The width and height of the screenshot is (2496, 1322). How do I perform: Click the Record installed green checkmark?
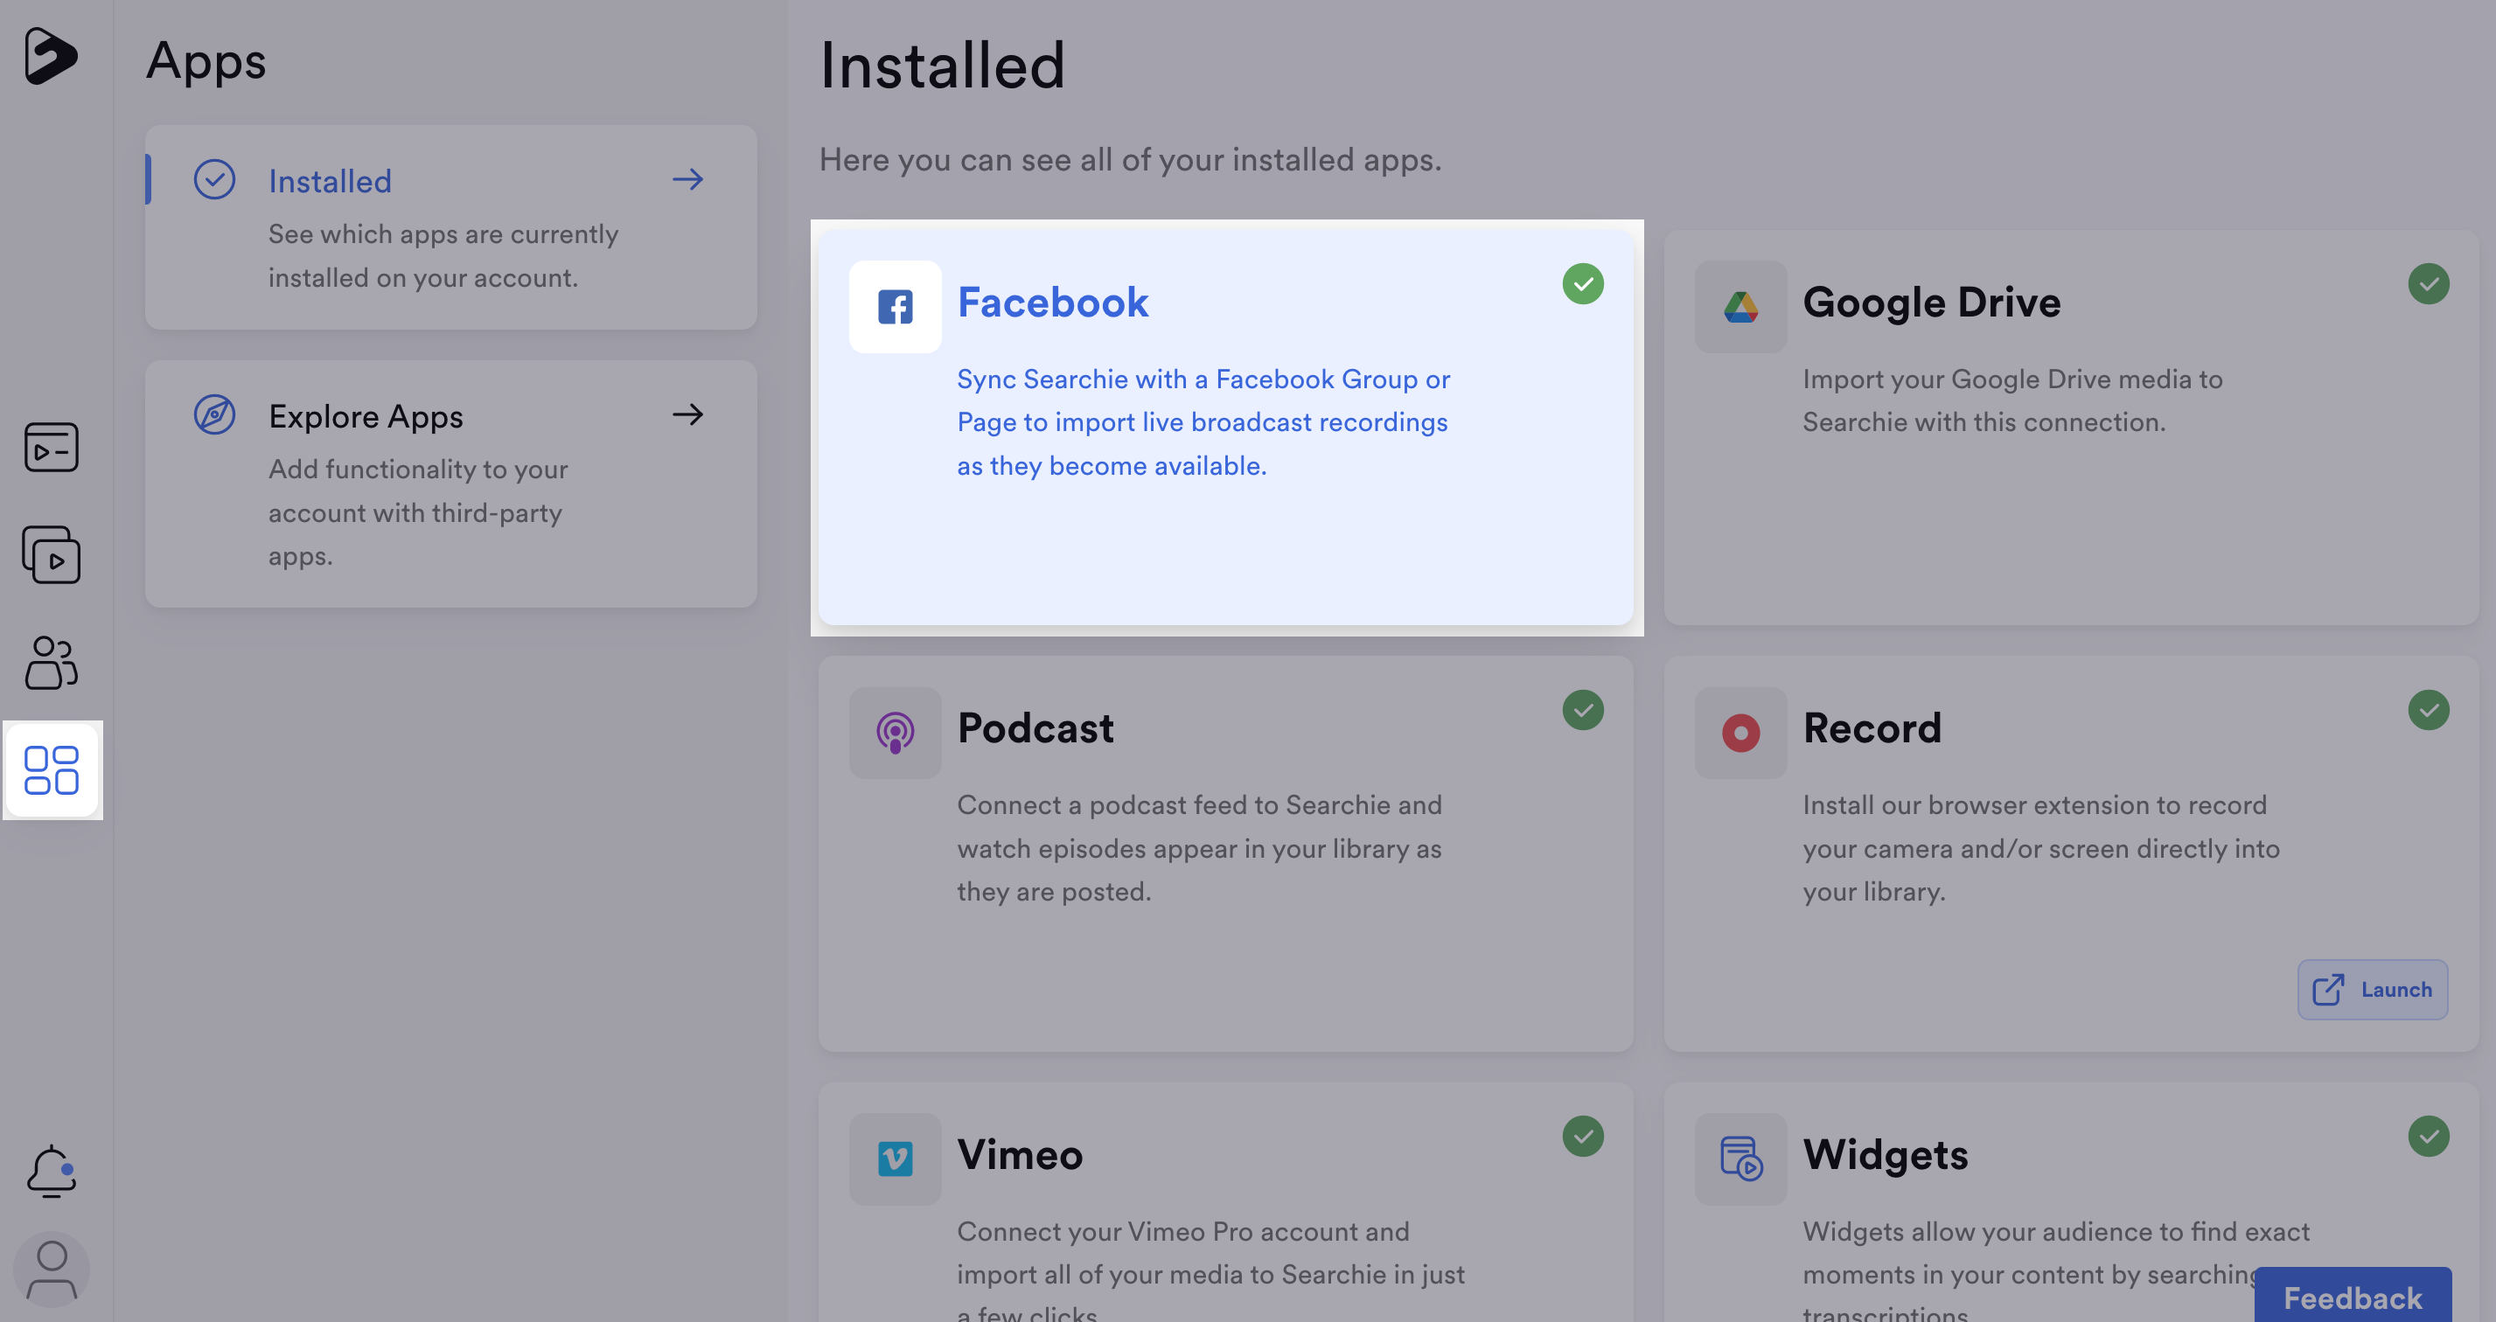[2428, 710]
